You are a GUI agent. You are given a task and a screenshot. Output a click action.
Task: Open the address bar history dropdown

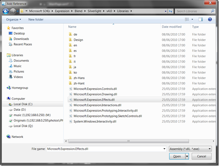165,11
